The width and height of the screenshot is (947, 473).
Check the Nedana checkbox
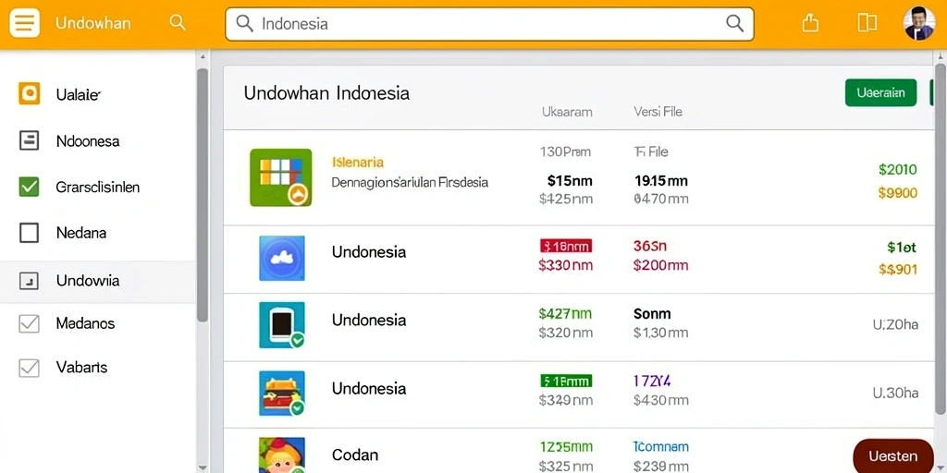point(29,232)
